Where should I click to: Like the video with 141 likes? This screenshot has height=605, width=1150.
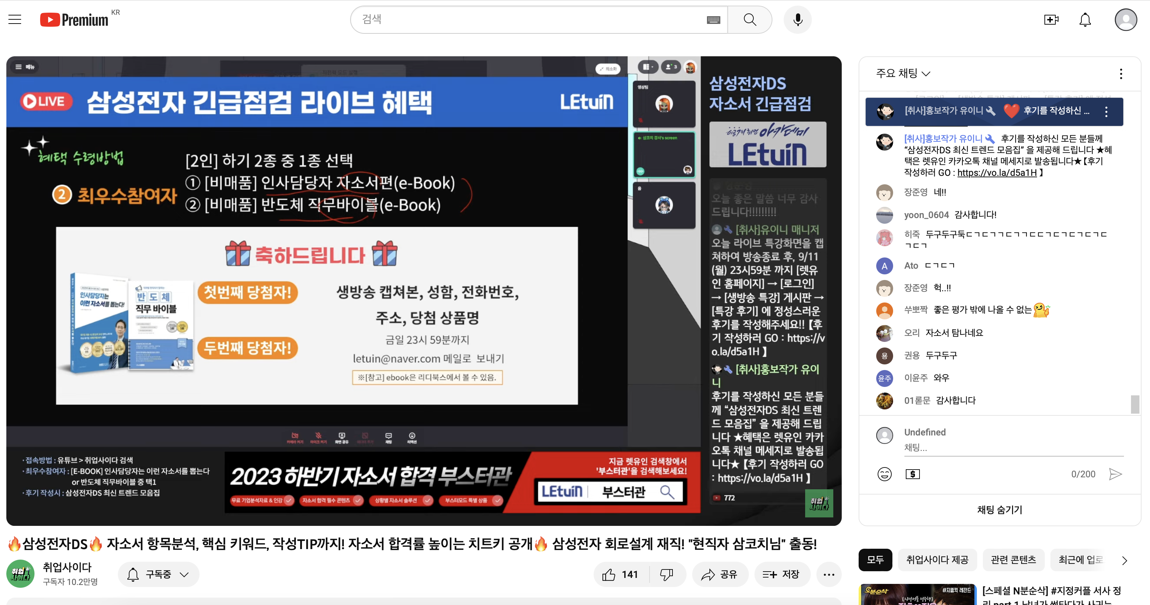click(x=621, y=574)
